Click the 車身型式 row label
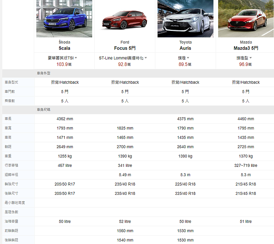 click(x=11, y=82)
